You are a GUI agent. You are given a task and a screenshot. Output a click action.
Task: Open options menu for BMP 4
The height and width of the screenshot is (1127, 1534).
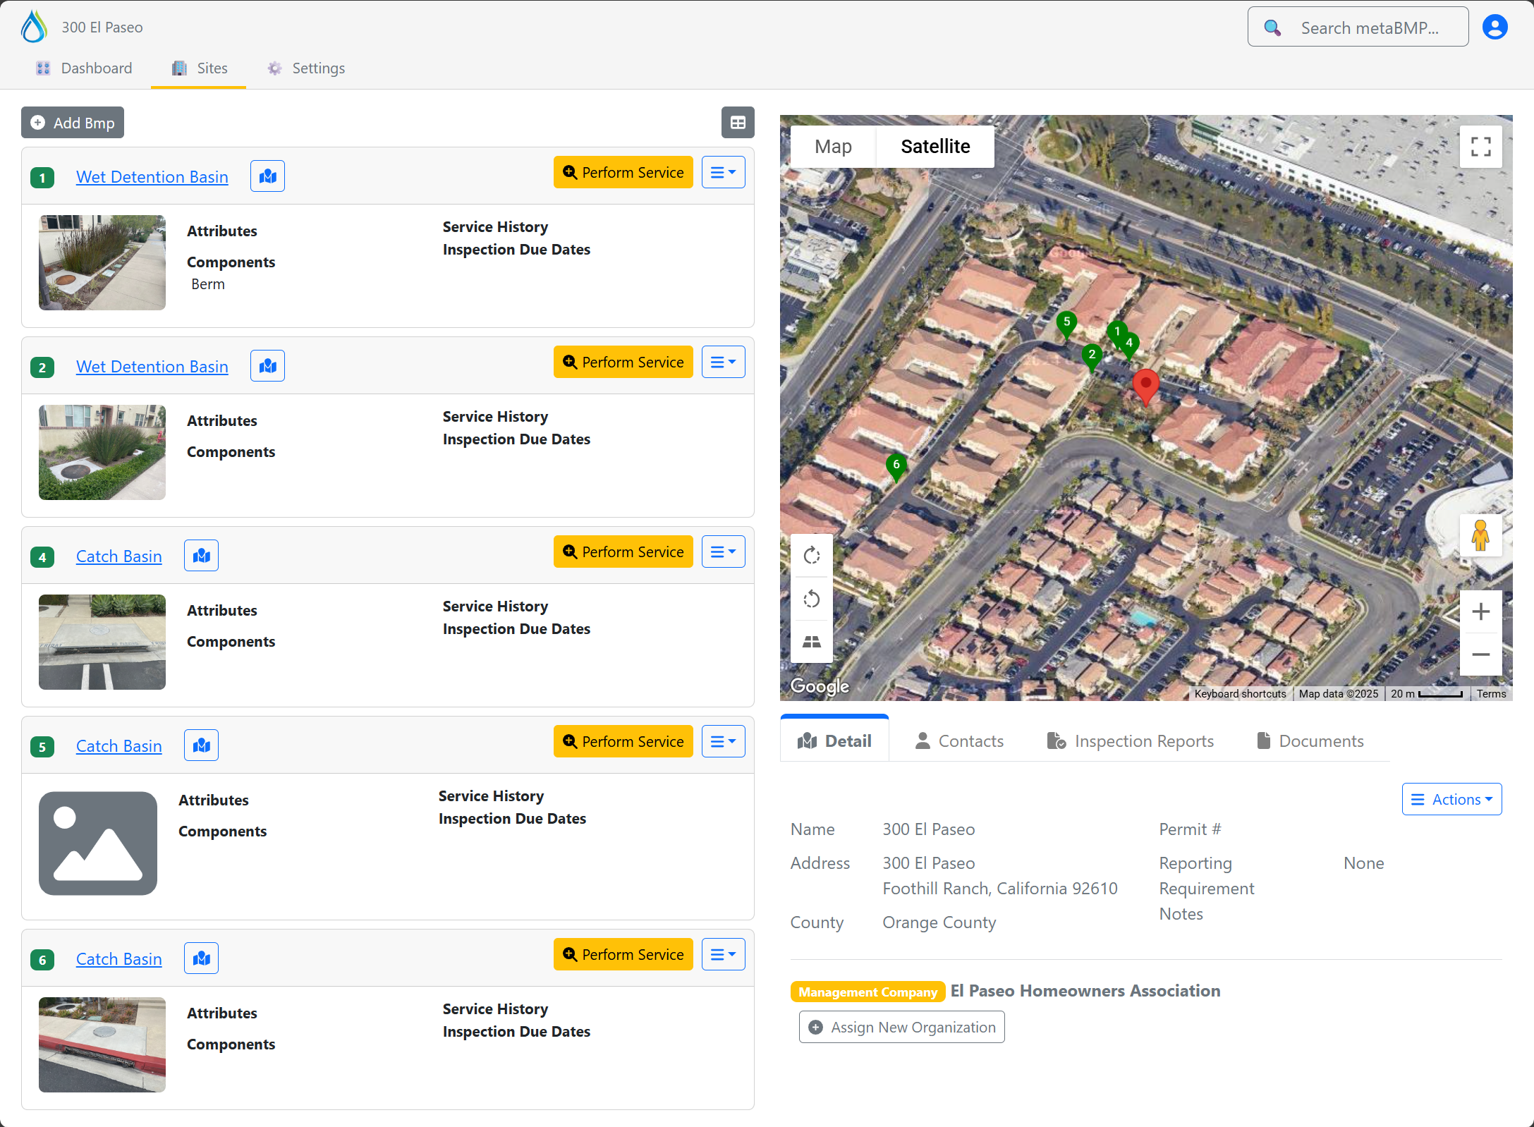tap(723, 552)
